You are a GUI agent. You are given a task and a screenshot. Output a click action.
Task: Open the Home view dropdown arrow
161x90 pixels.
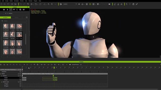click(x=84, y=4)
